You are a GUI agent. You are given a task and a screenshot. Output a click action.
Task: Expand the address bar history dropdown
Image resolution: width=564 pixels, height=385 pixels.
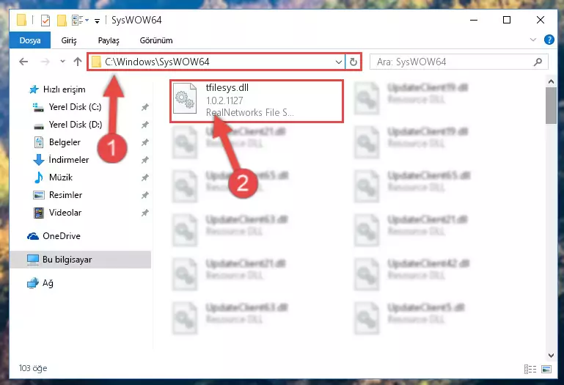(x=338, y=62)
